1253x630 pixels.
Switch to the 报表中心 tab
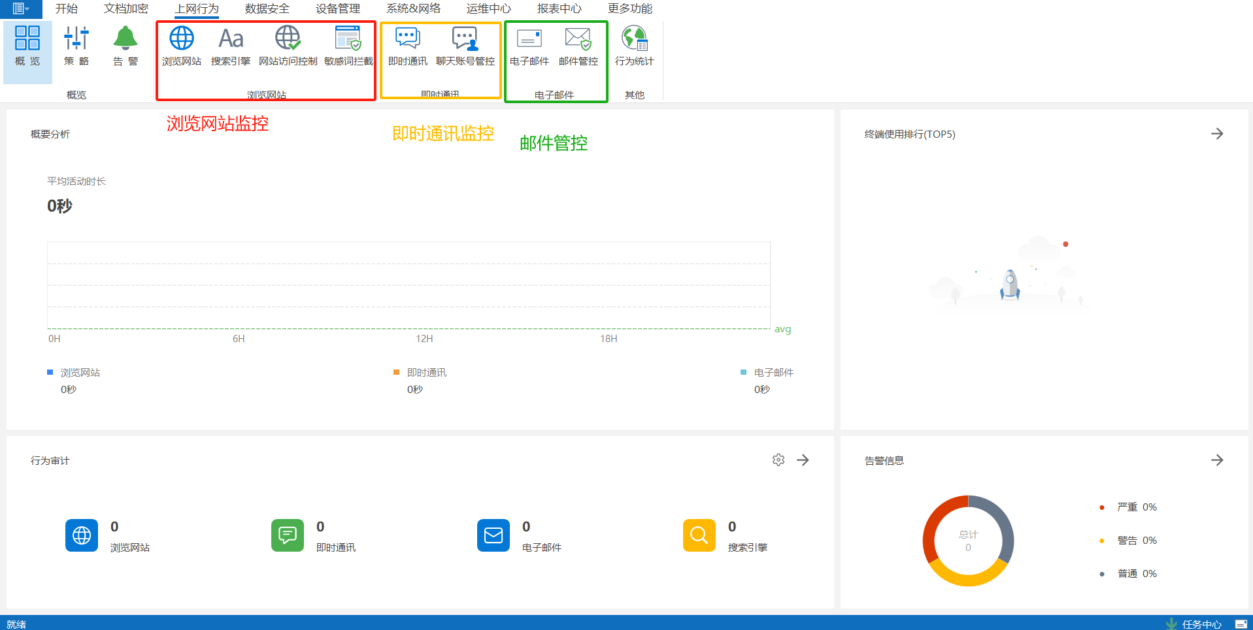point(559,8)
